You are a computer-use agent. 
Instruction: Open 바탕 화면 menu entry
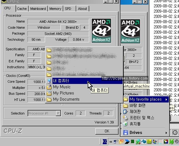(x=146, y=105)
